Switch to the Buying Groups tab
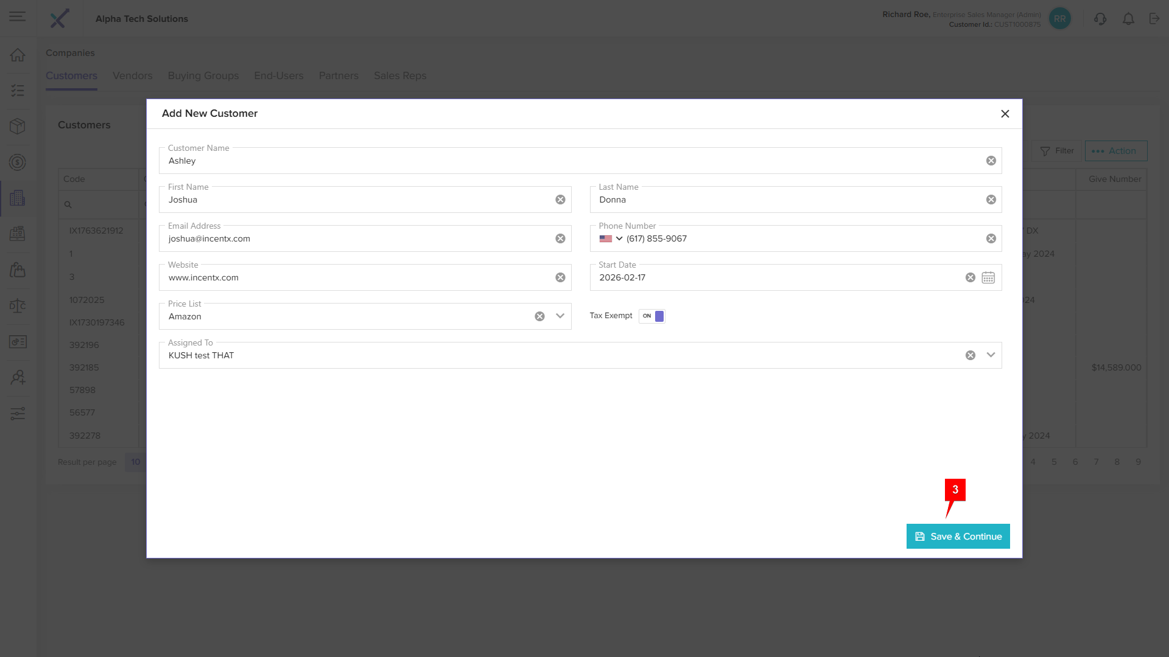The height and width of the screenshot is (657, 1169). click(x=203, y=75)
